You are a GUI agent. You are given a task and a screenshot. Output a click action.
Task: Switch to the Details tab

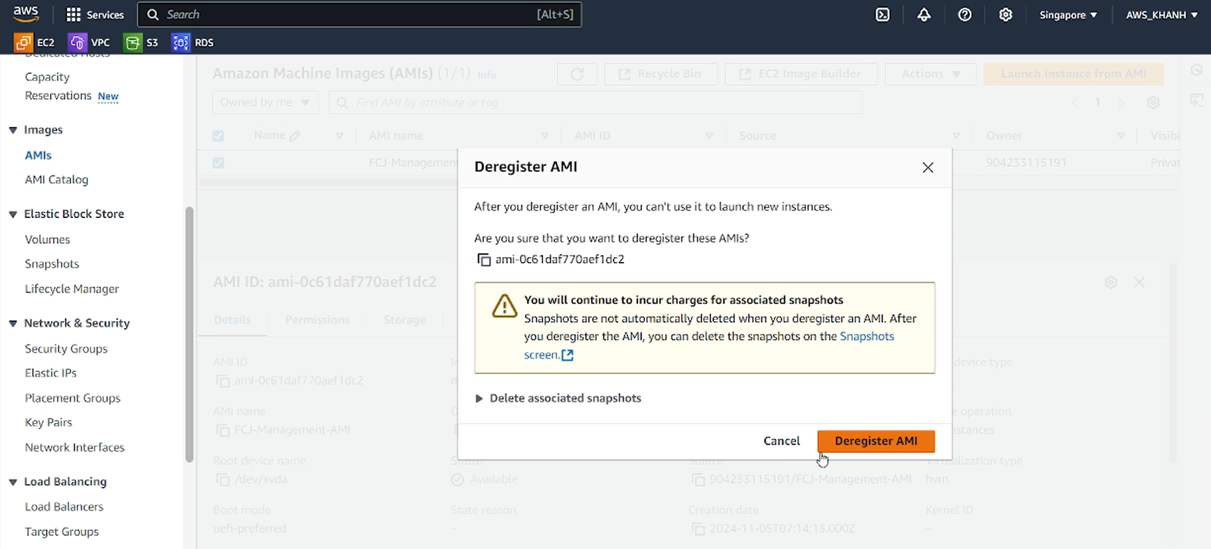pos(232,320)
